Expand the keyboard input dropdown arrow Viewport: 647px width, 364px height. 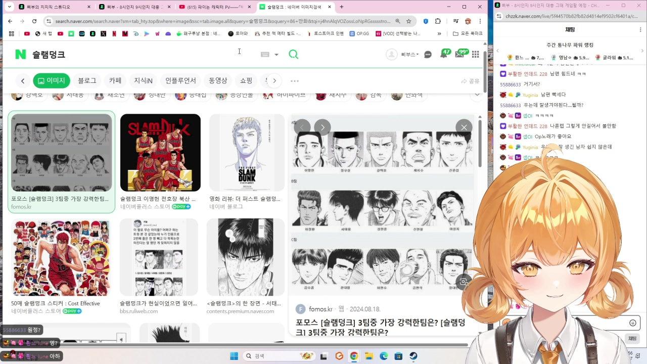click(276, 55)
